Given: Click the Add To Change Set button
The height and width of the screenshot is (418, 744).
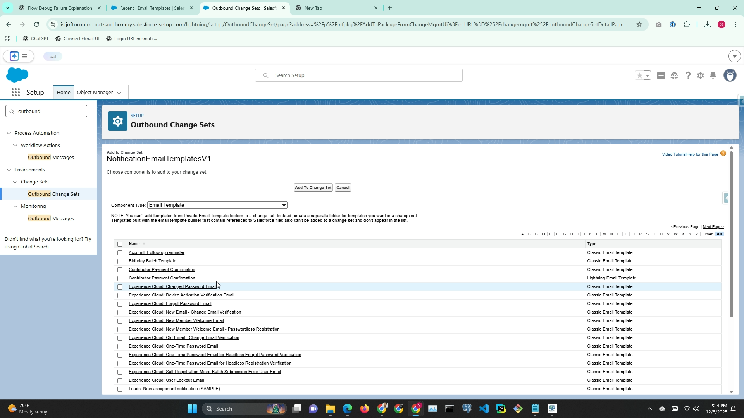Looking at the screenshot, I should pos(313,188).
